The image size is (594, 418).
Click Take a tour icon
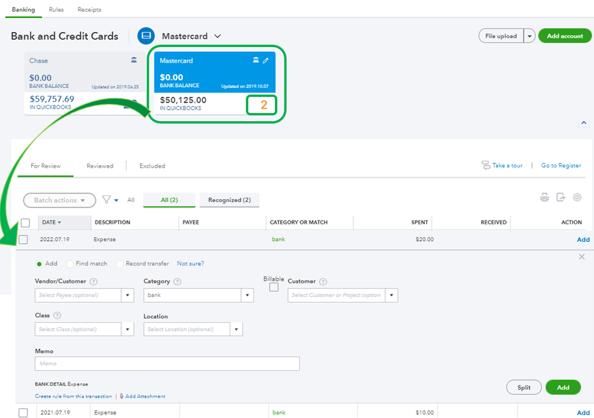tap(486, 165)
